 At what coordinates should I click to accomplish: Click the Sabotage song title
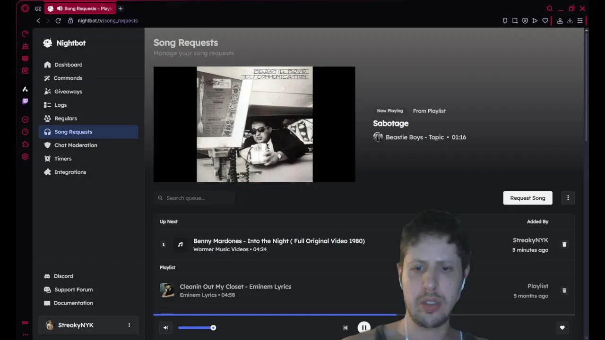(x=390, y=123)
